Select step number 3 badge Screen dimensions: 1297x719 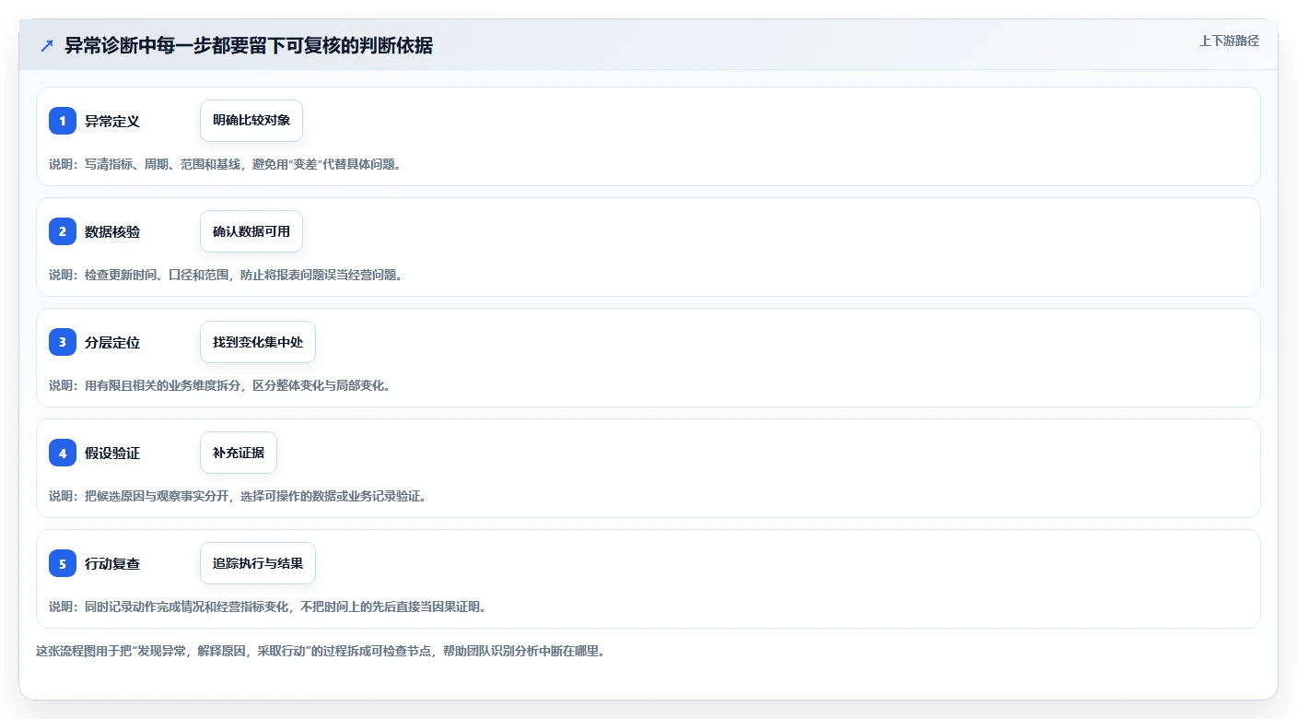63,342
